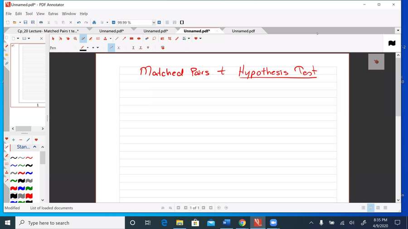The height and width of the screenshot is (229, 408).
Task: Select the text box tool
Action: pos(98,38)
